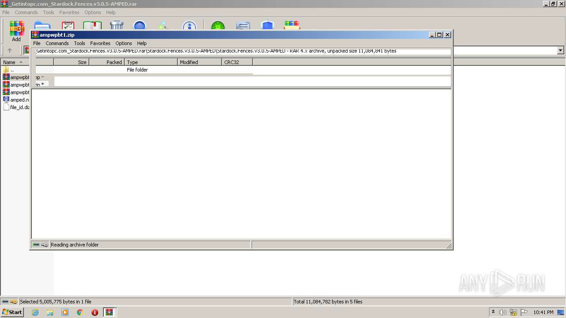
Task: Sort by Size column header
Action: (71, 62)
